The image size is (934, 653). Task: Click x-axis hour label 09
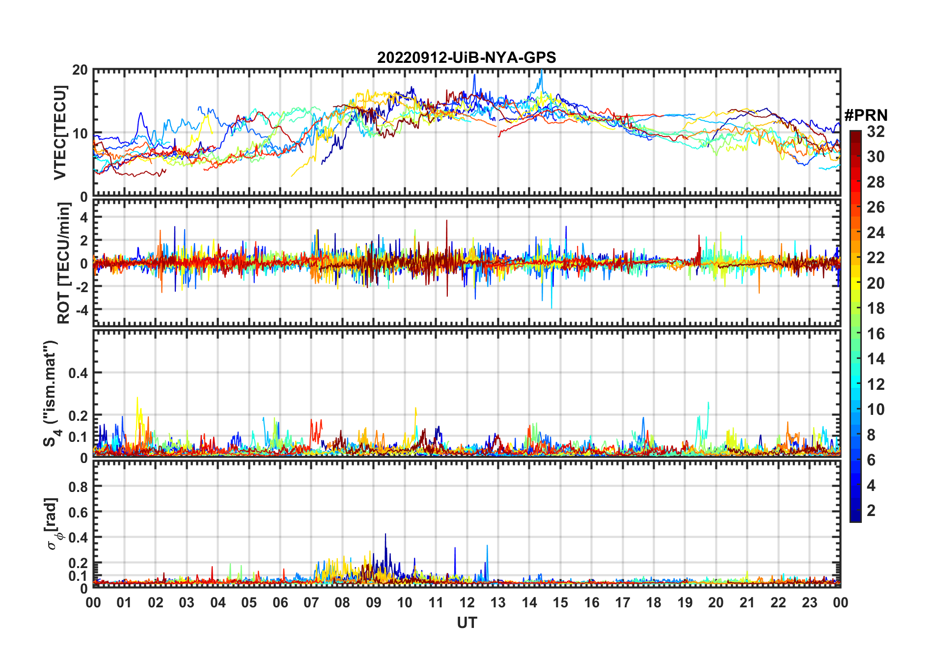tap(374, 602)
